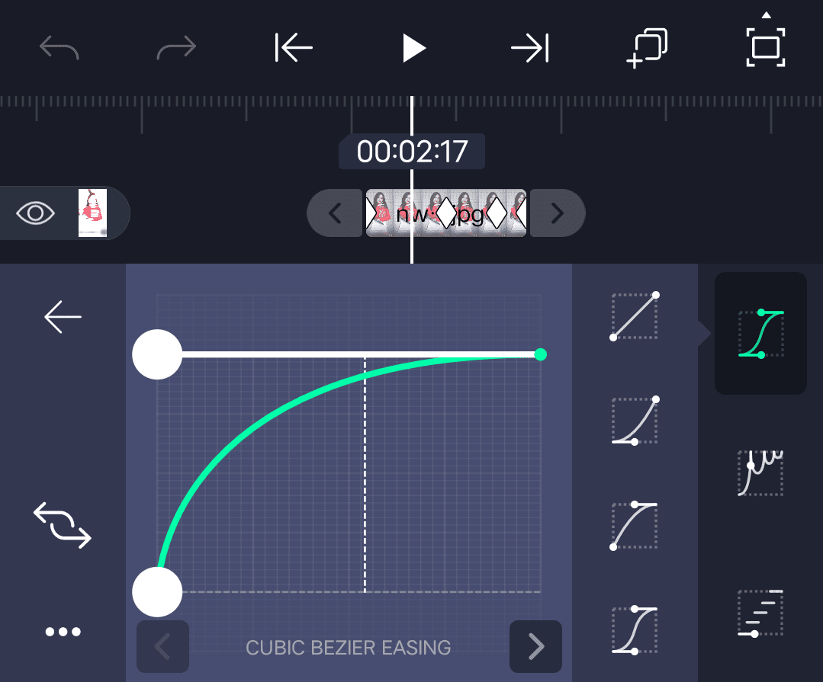Tap the back arrow in the easing panel

point(63,317)
